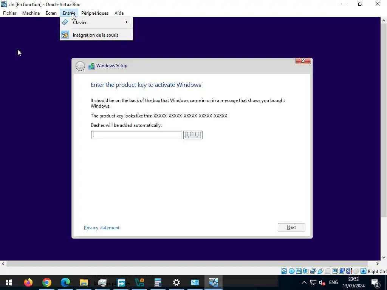Image resolution: width=387 pixels, height=290 pixels.
Task: Click the keyboard capture arrow icon
Action: coord(363,271)
